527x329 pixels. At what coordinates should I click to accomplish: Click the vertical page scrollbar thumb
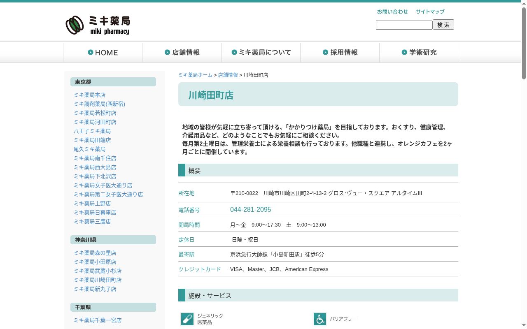coord(524,43)
